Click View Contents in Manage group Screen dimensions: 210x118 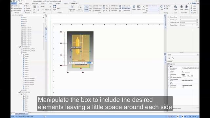(16, 10)
